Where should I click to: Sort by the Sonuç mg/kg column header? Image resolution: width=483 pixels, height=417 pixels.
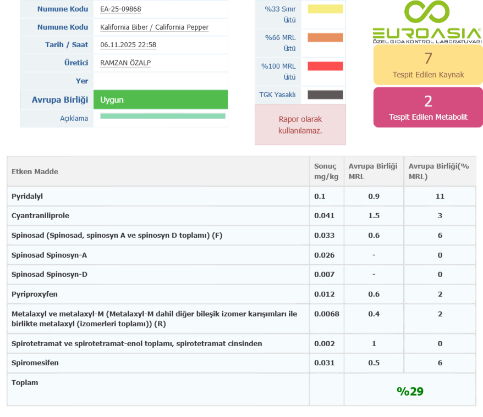pyautogui.click(x=325, y=171)
